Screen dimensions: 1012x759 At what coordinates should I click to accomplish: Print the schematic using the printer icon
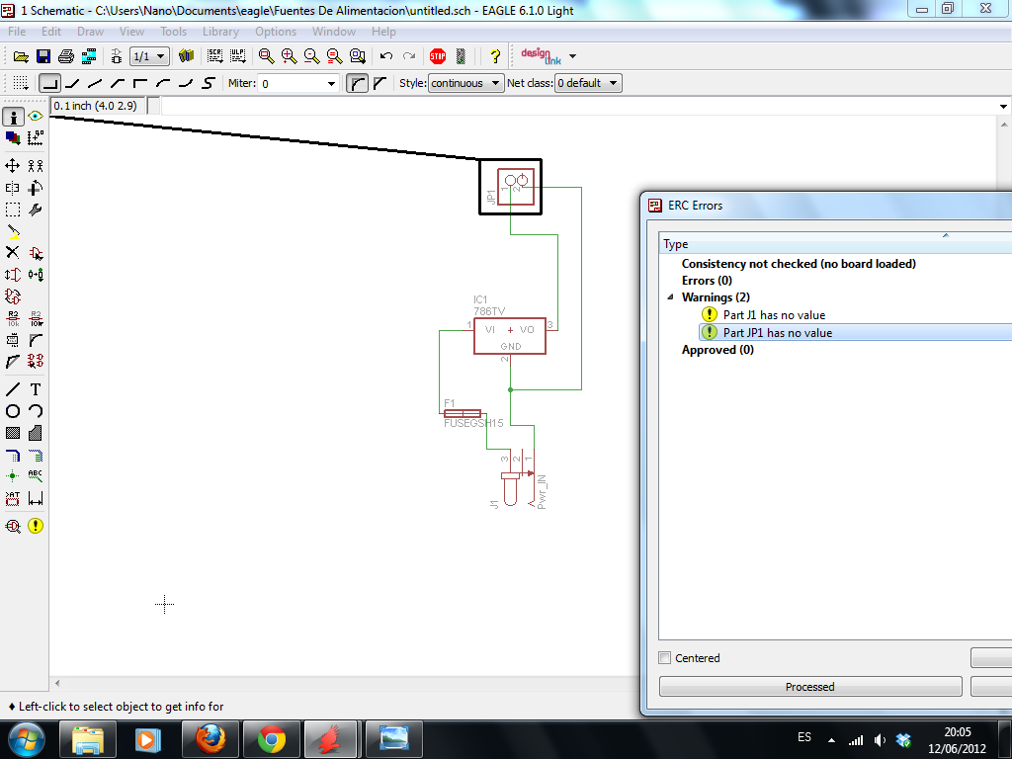pos(66,56)
